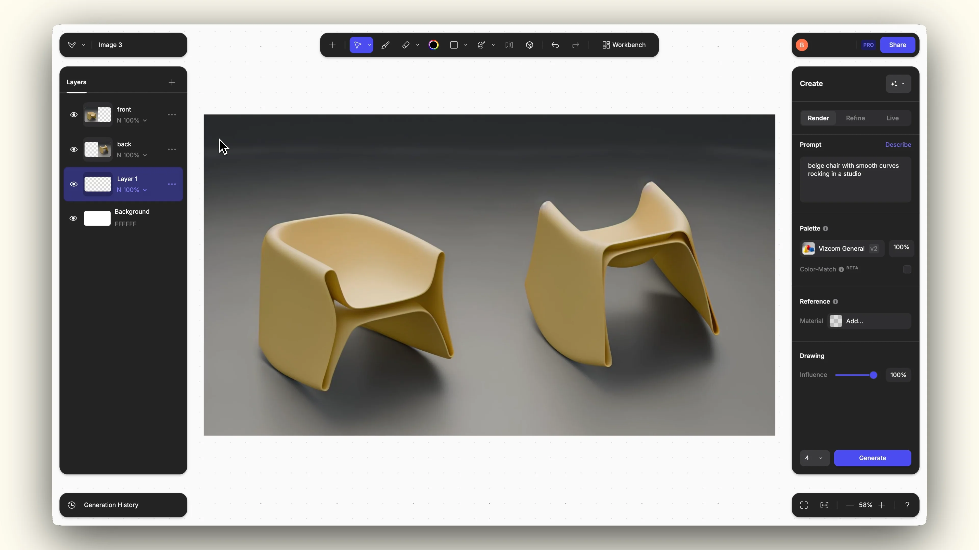Toggle visibility of the back layer
Image resolution: width=979 pixels, height=550 pixels.
pos(74,149)
